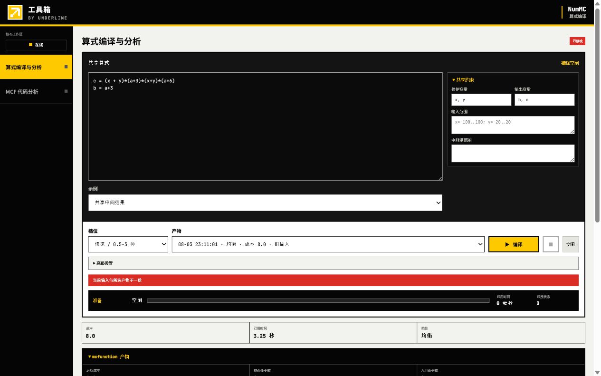Click the yellow arrow toolbox logo

click(15, 12)
